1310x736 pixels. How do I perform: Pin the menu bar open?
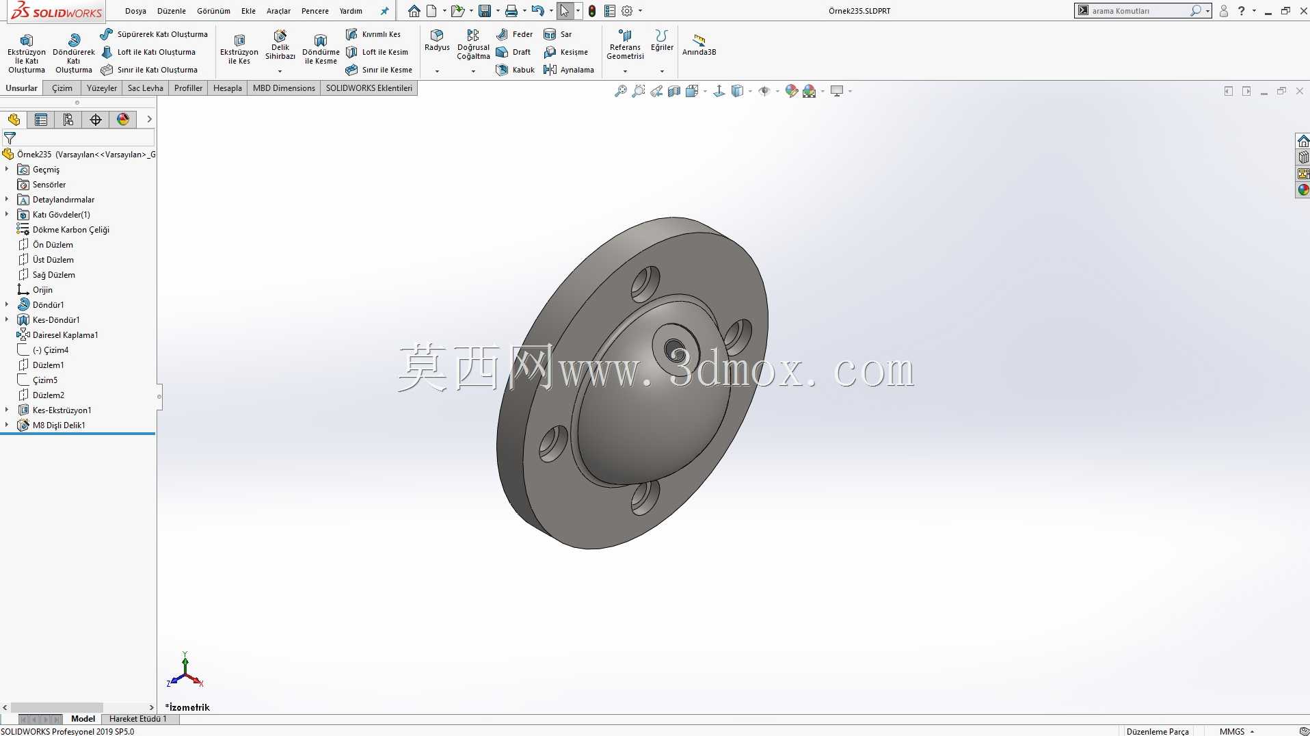(x=384, y=11)
